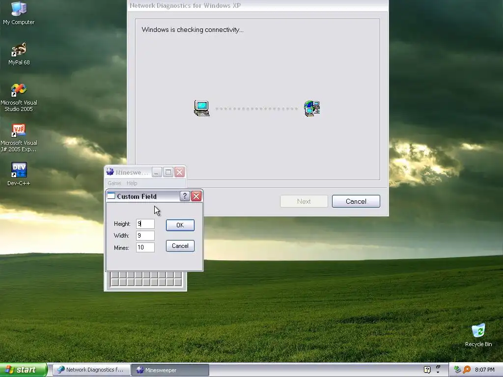The image size is (503, 377).
Task: Click the orange magnifier tray icon
Action: tap(467, 370)
